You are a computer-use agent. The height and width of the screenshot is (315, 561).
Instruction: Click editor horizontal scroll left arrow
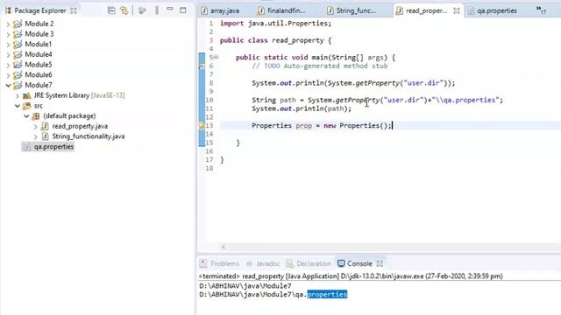point(224,247)
